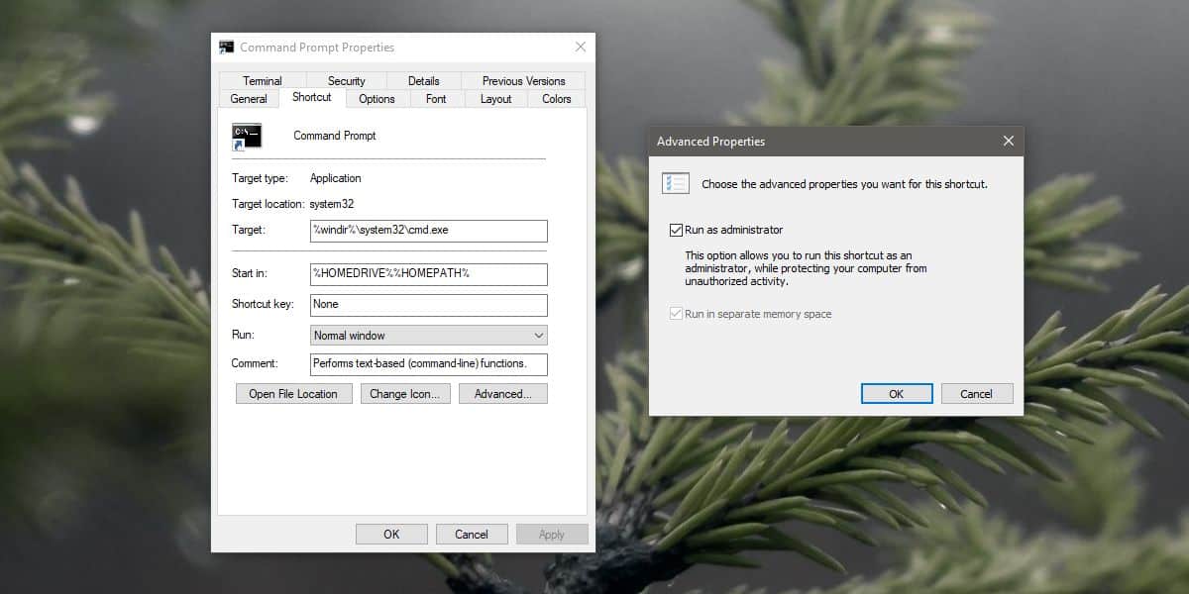
Task: Close the Advanced Properties dialog
Action: click(1009, 142)
